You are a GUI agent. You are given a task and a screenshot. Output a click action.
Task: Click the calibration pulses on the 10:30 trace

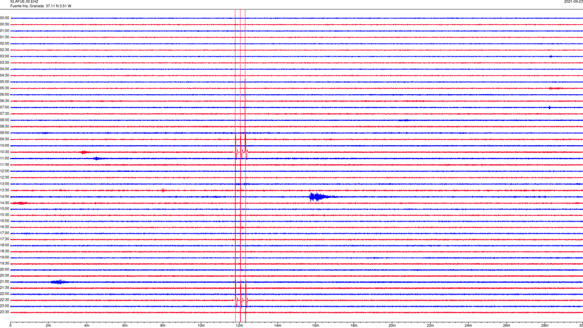[241, 152]
